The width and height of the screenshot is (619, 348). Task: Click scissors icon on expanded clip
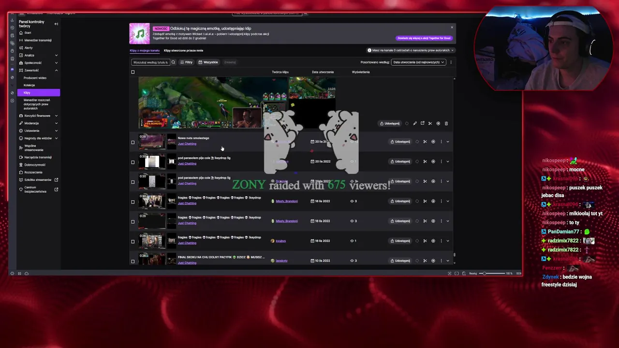click(430, 123)
